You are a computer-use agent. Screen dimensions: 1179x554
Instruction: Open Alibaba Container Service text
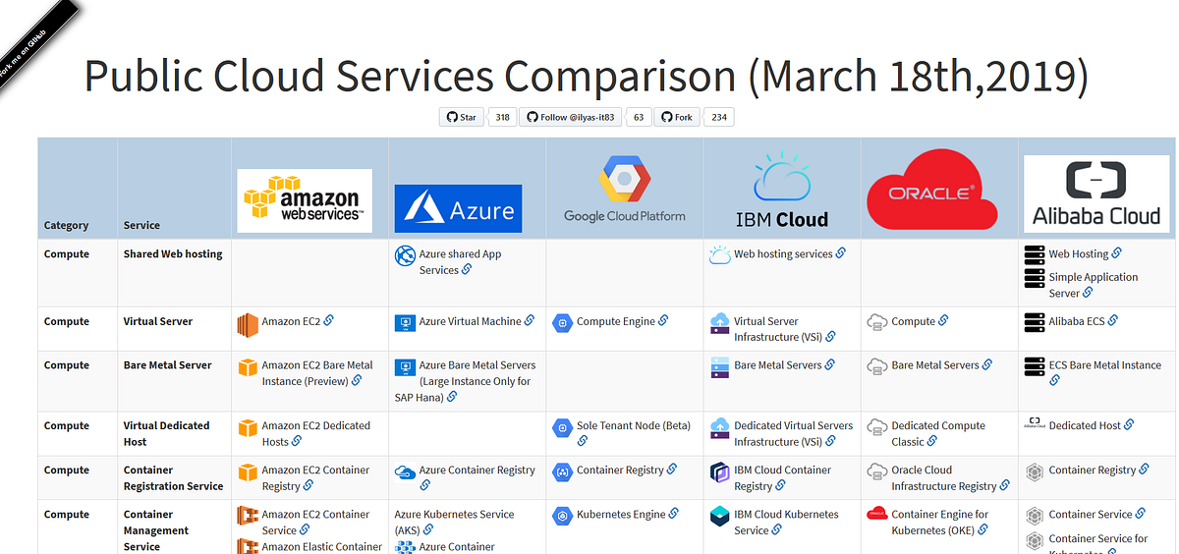1091,514
